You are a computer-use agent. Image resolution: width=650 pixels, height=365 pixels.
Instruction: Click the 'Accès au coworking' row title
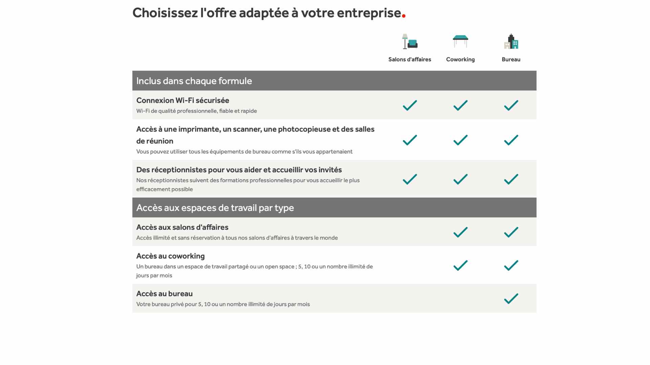(x=171, y=256)
